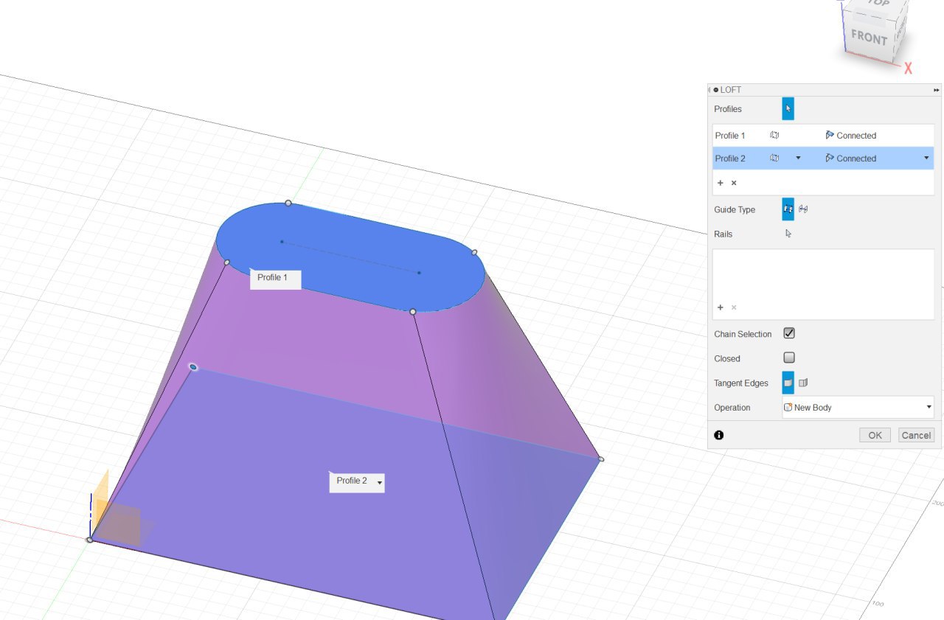944x620 pixels.
Task: Select Rails guide type
Action: click(788, 209)
